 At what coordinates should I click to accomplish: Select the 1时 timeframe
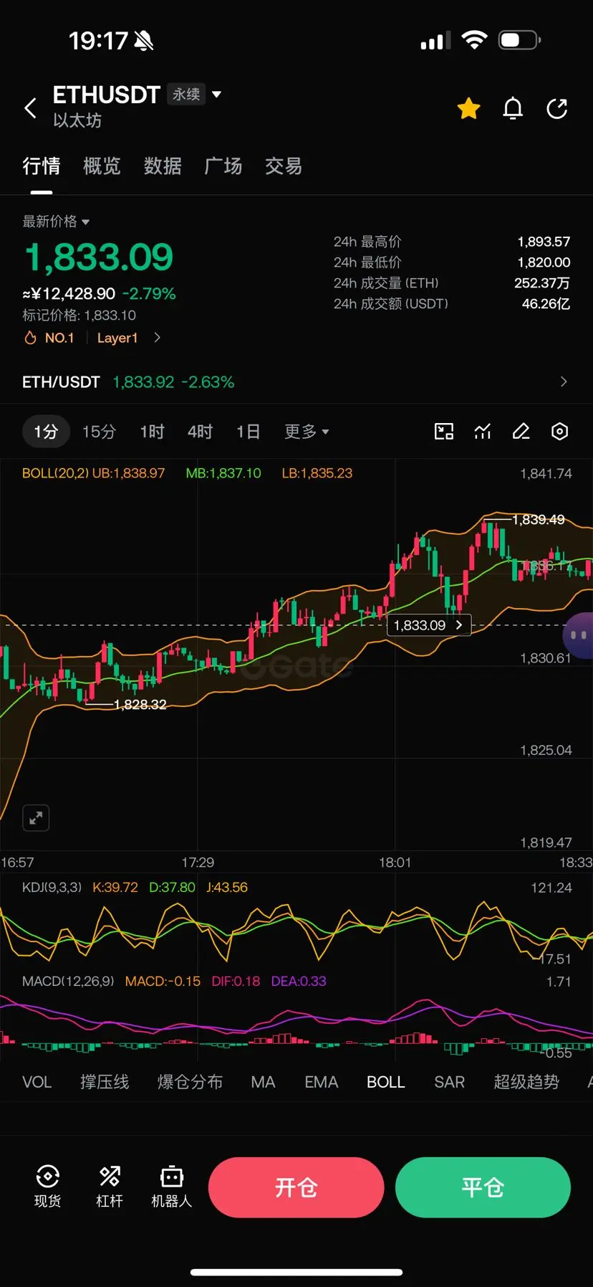coord(152,432)
